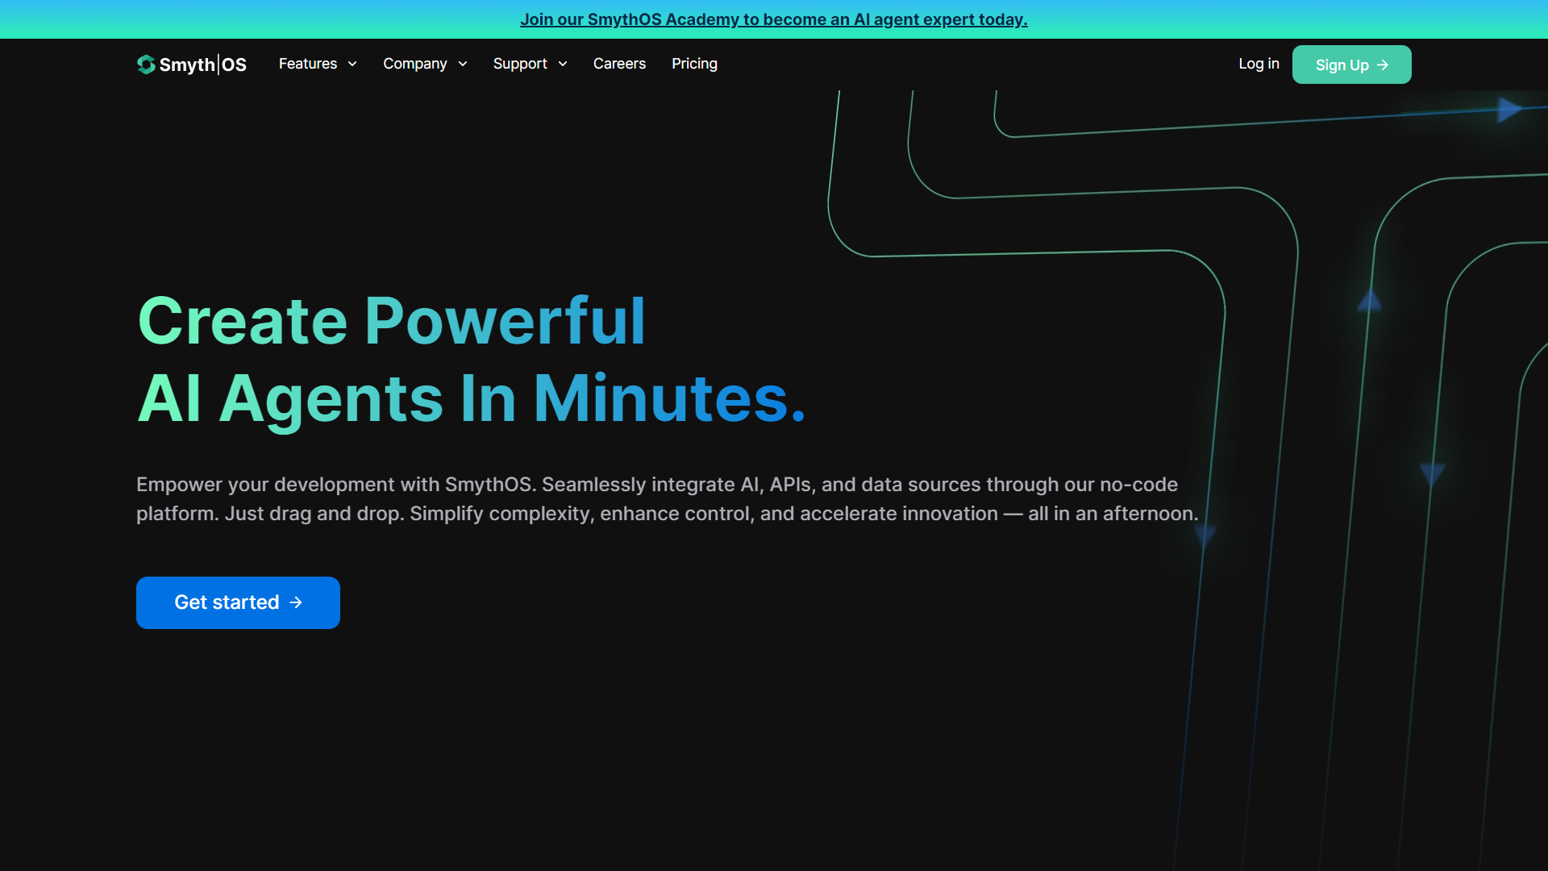Click the arrow icon inside Sign Up
The image size is (1548, 871).
coord(1383,65)
